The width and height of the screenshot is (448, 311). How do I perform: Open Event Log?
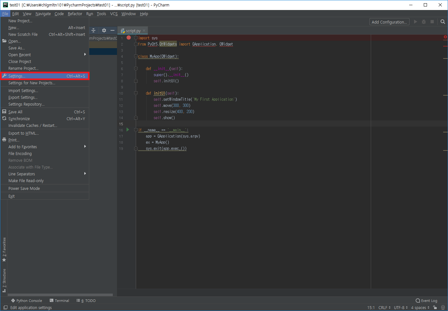tap(426, 300)
